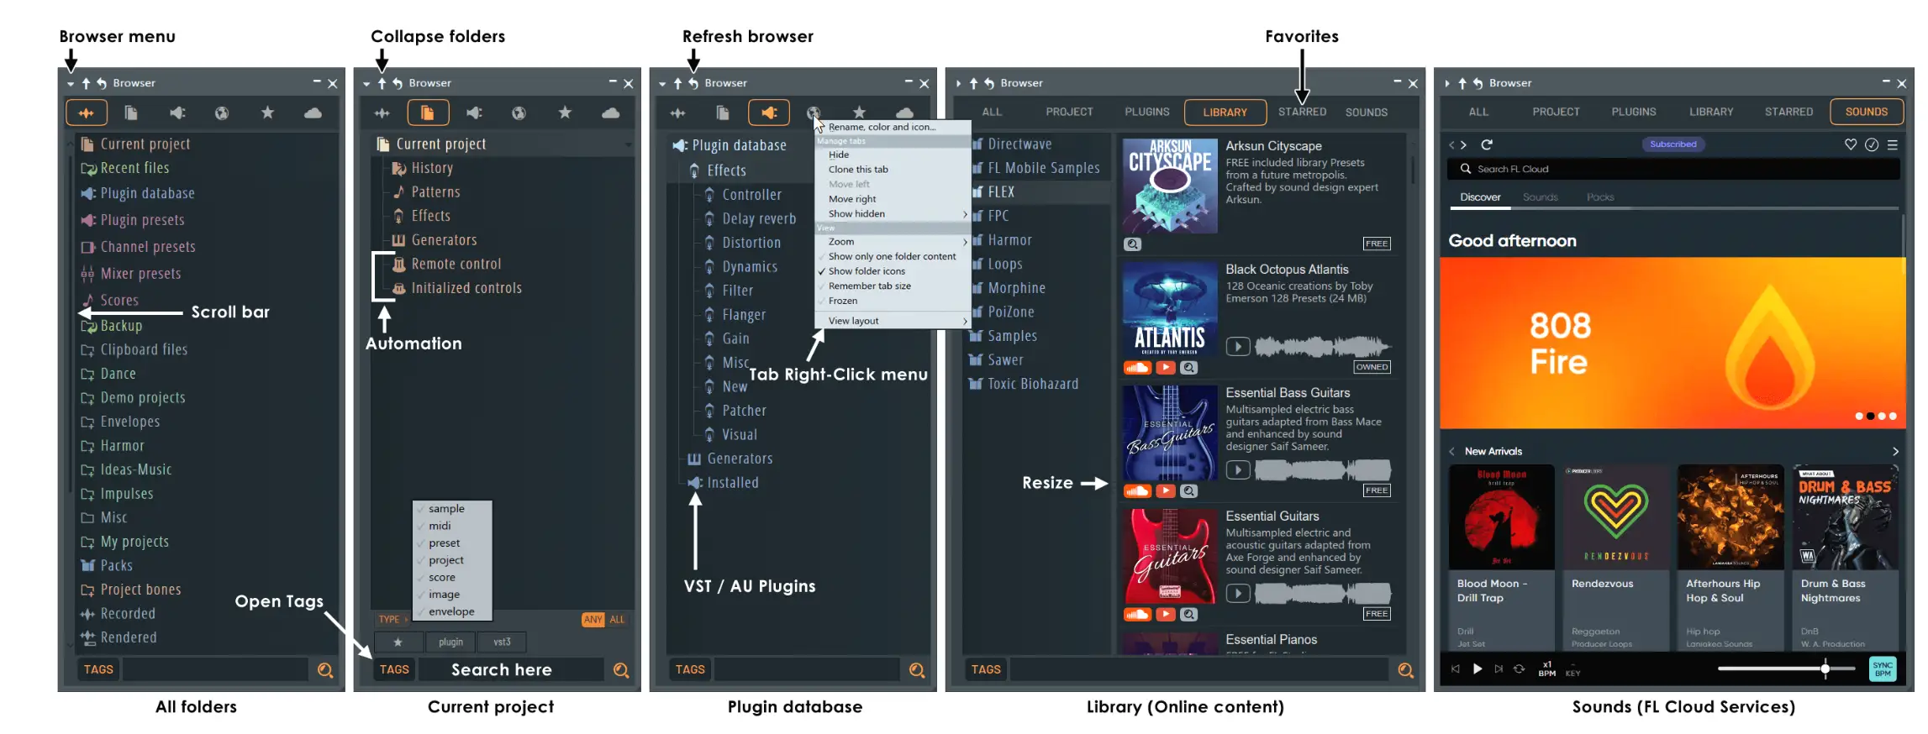Screen dimensions: 1928x734
Task: Click TAGS button in Plugin database panel
Action: coord(690,669)
